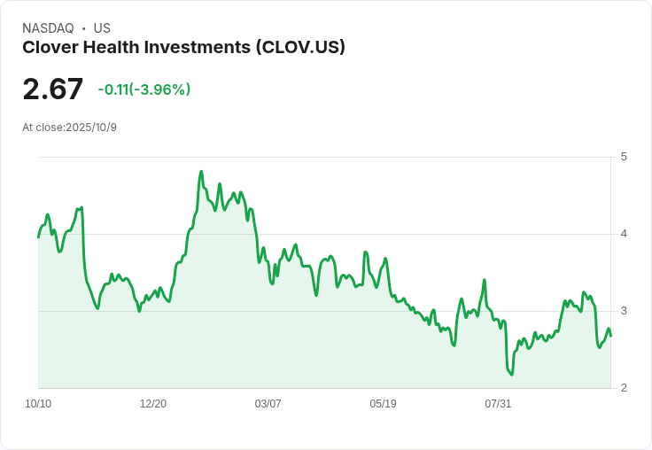The height and width of the screenshot is (450, 652).
Task: Click the 3 price axis label
Action: click(624, 311)
